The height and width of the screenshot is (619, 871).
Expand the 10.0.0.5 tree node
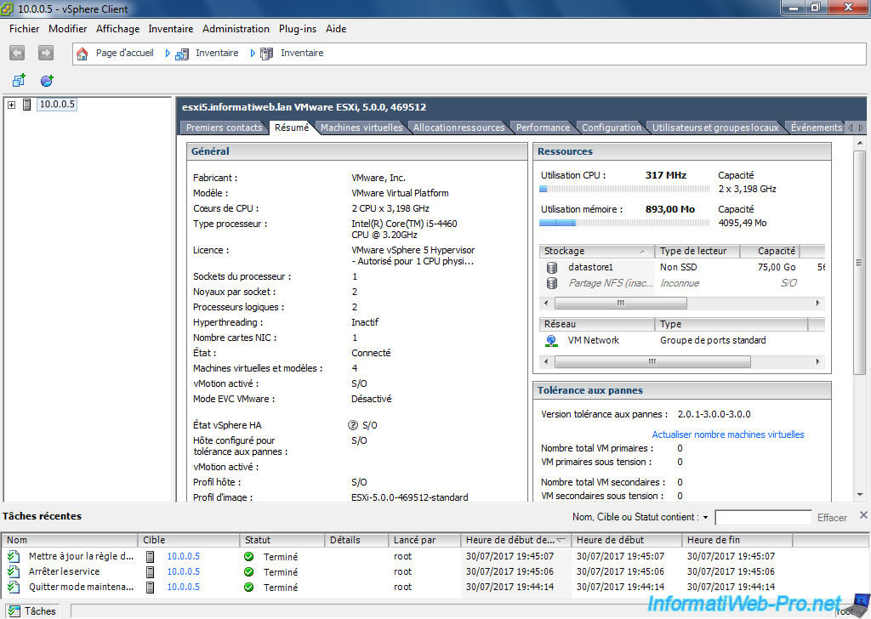[11, 105]
